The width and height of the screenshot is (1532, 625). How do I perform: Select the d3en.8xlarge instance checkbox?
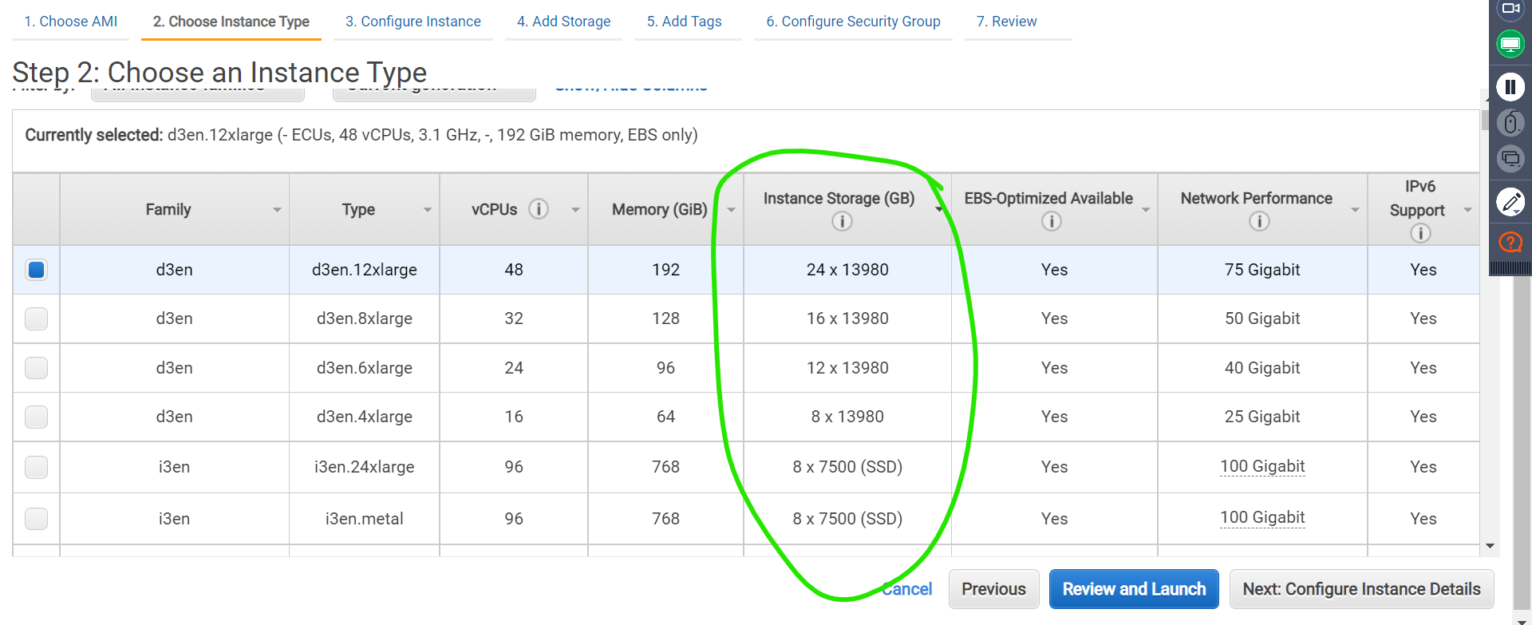pyautogui.click(x=36, y=318)
